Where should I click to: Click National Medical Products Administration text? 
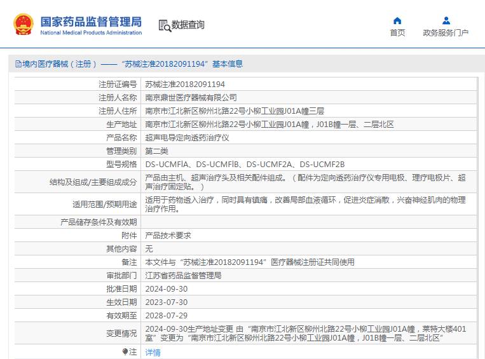point(91,33)
